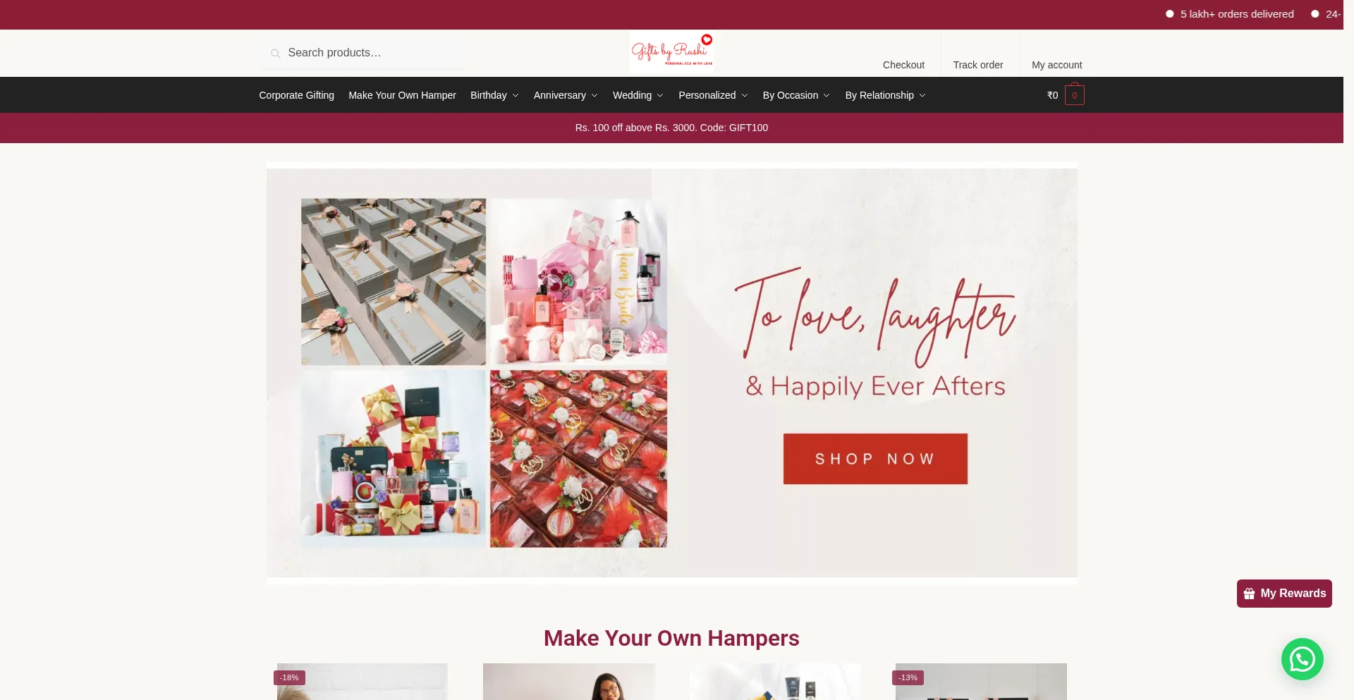Select Make Your Own Hamper menu item
The image size is (1354, 700).
(402, 95)
